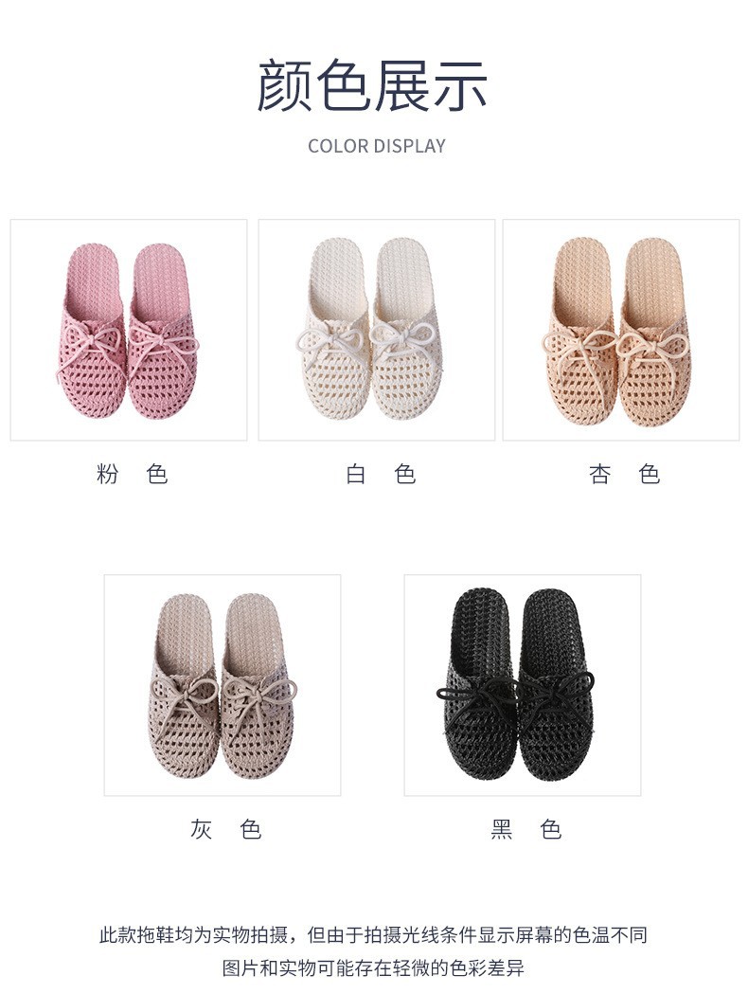Select the 黑色 label text

[x=526, y=829]
